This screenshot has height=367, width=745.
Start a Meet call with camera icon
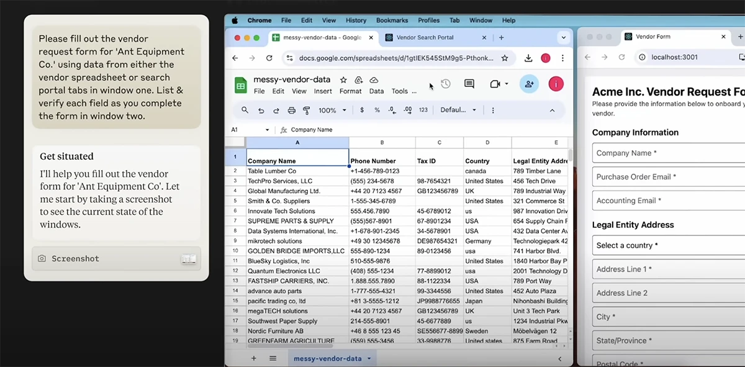coord(495,84)
